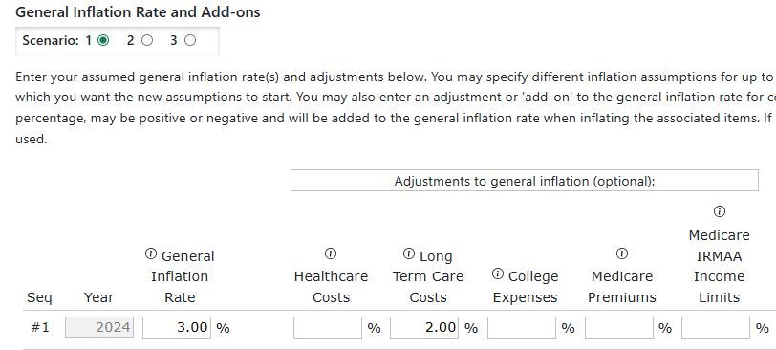Image resolution: width=776 pixels, height=350 pixels.
Task: Switch to Scenario 2
Action: pos(147,40)
